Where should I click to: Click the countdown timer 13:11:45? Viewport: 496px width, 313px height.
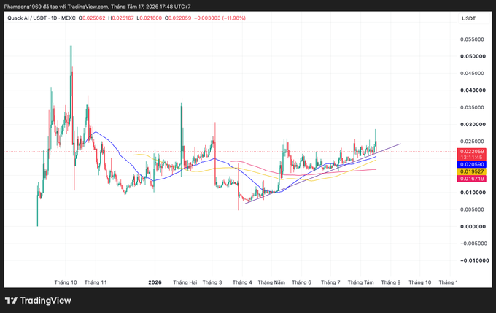pyautogui.click(x=472, y=158)
